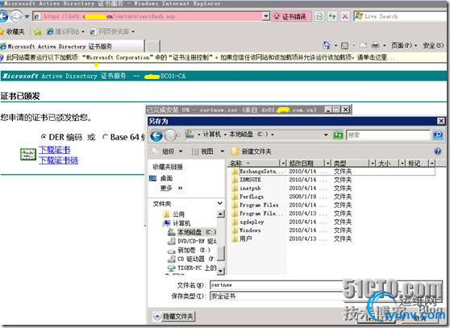The image size is (450, 328).
Task: Click the search magnifier icon in dialog
Action: (x=438, y=135)
